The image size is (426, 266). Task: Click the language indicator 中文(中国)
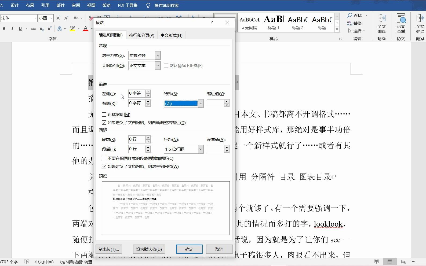(x=44, y=262)
